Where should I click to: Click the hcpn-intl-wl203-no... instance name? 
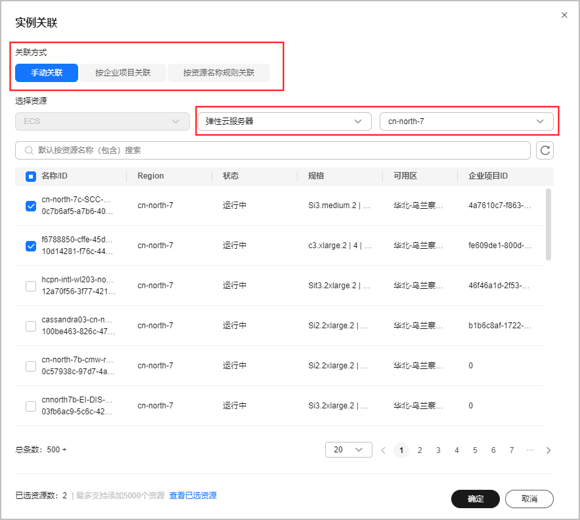(78, 280)
